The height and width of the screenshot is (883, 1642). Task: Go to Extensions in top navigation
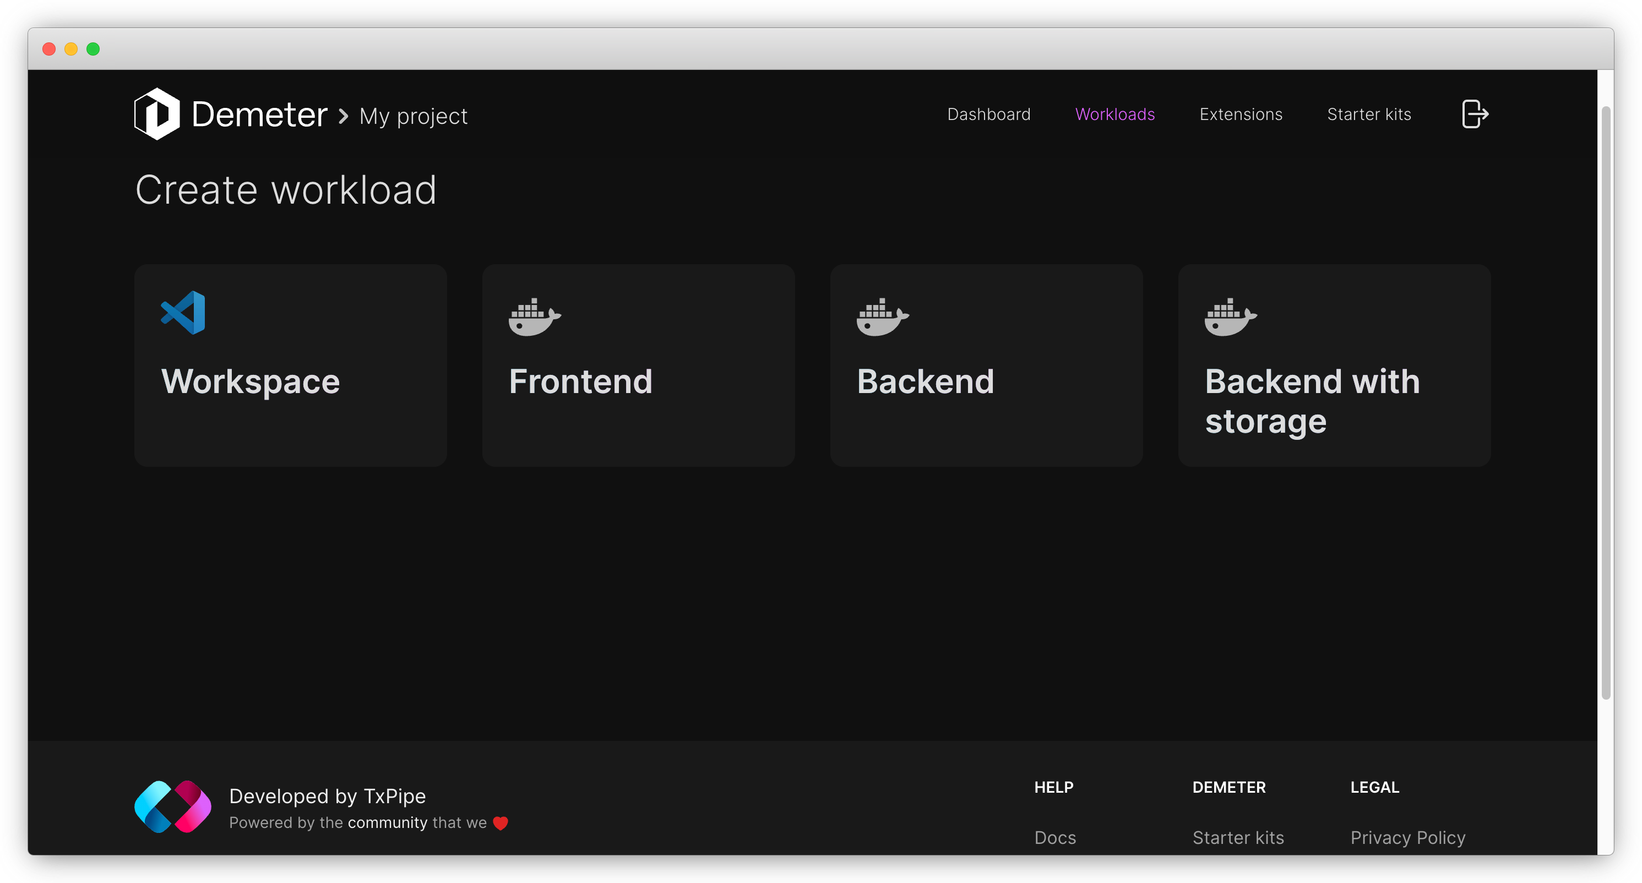(x=1241, y=114)
